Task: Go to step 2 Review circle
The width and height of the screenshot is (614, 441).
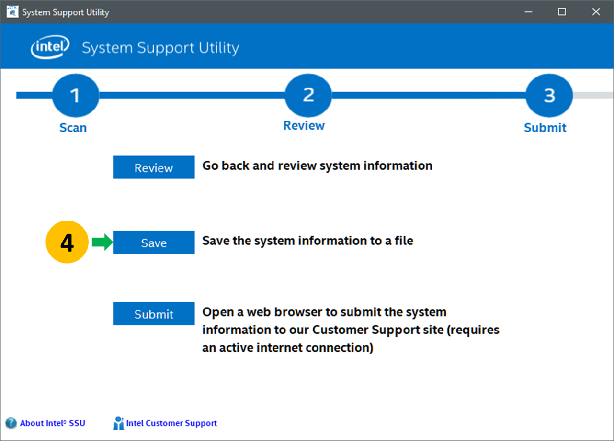Action: coord(308,95)
